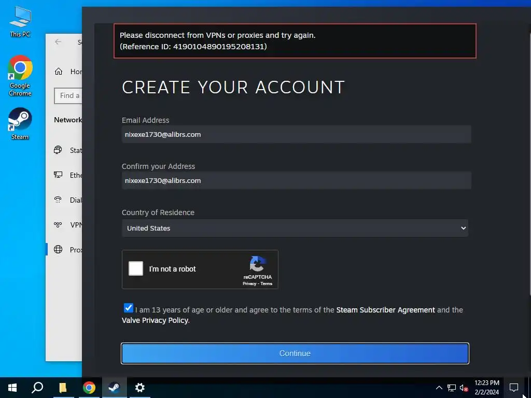Open the Steam Subscriber Agreement link
The image size is (531, 398).
pos(385,310)
